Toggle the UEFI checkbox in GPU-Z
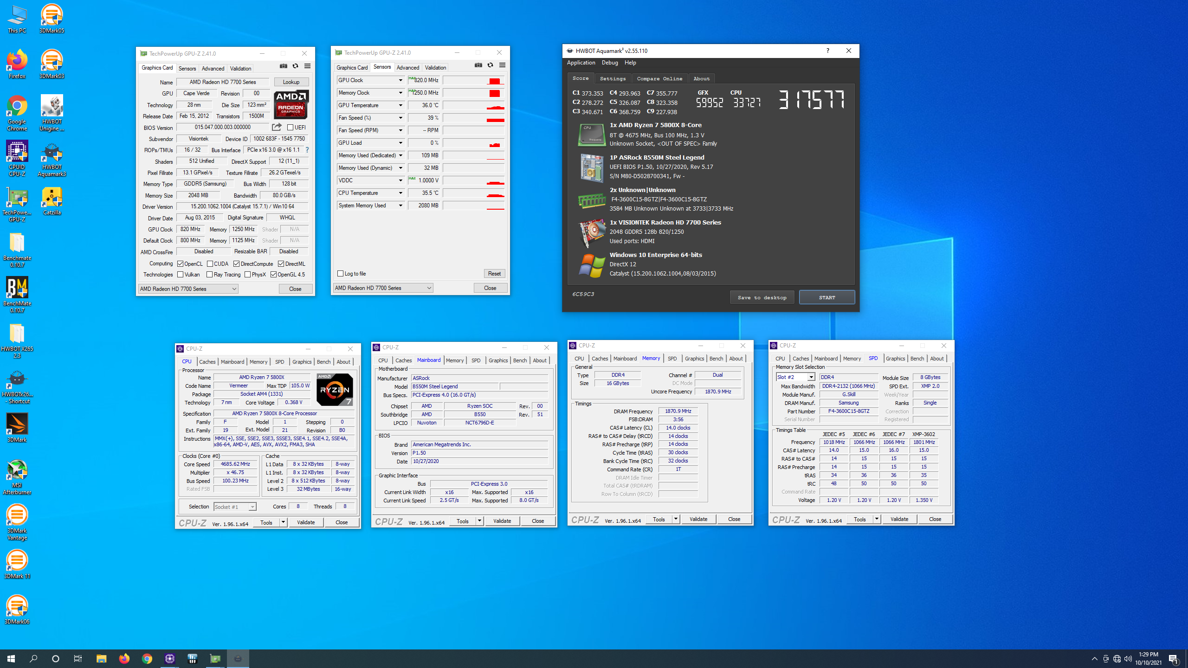This screenshot has width=1188, height=668. [290, 127]
